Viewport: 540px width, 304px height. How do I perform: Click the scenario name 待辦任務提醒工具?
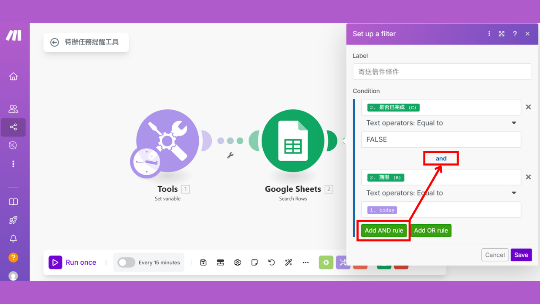click(x=92, y=42)
